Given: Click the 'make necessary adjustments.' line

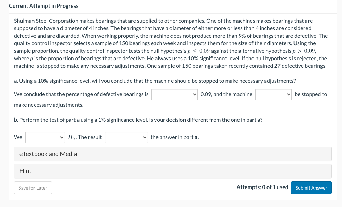Looking at the screenshot, I should 49,105.
